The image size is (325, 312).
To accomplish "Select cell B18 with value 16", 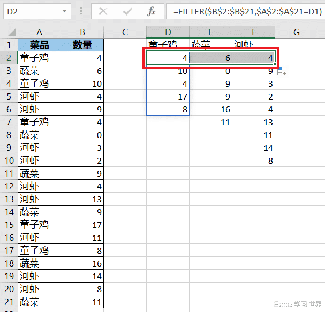I will 82,263.
